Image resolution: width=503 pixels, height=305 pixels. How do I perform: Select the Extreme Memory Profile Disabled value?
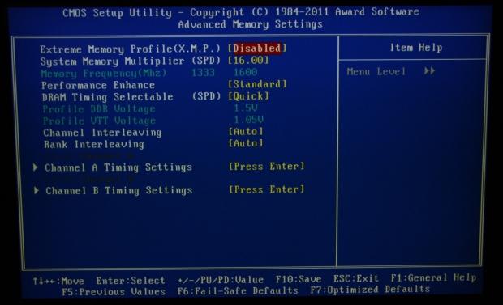[257, 49]
